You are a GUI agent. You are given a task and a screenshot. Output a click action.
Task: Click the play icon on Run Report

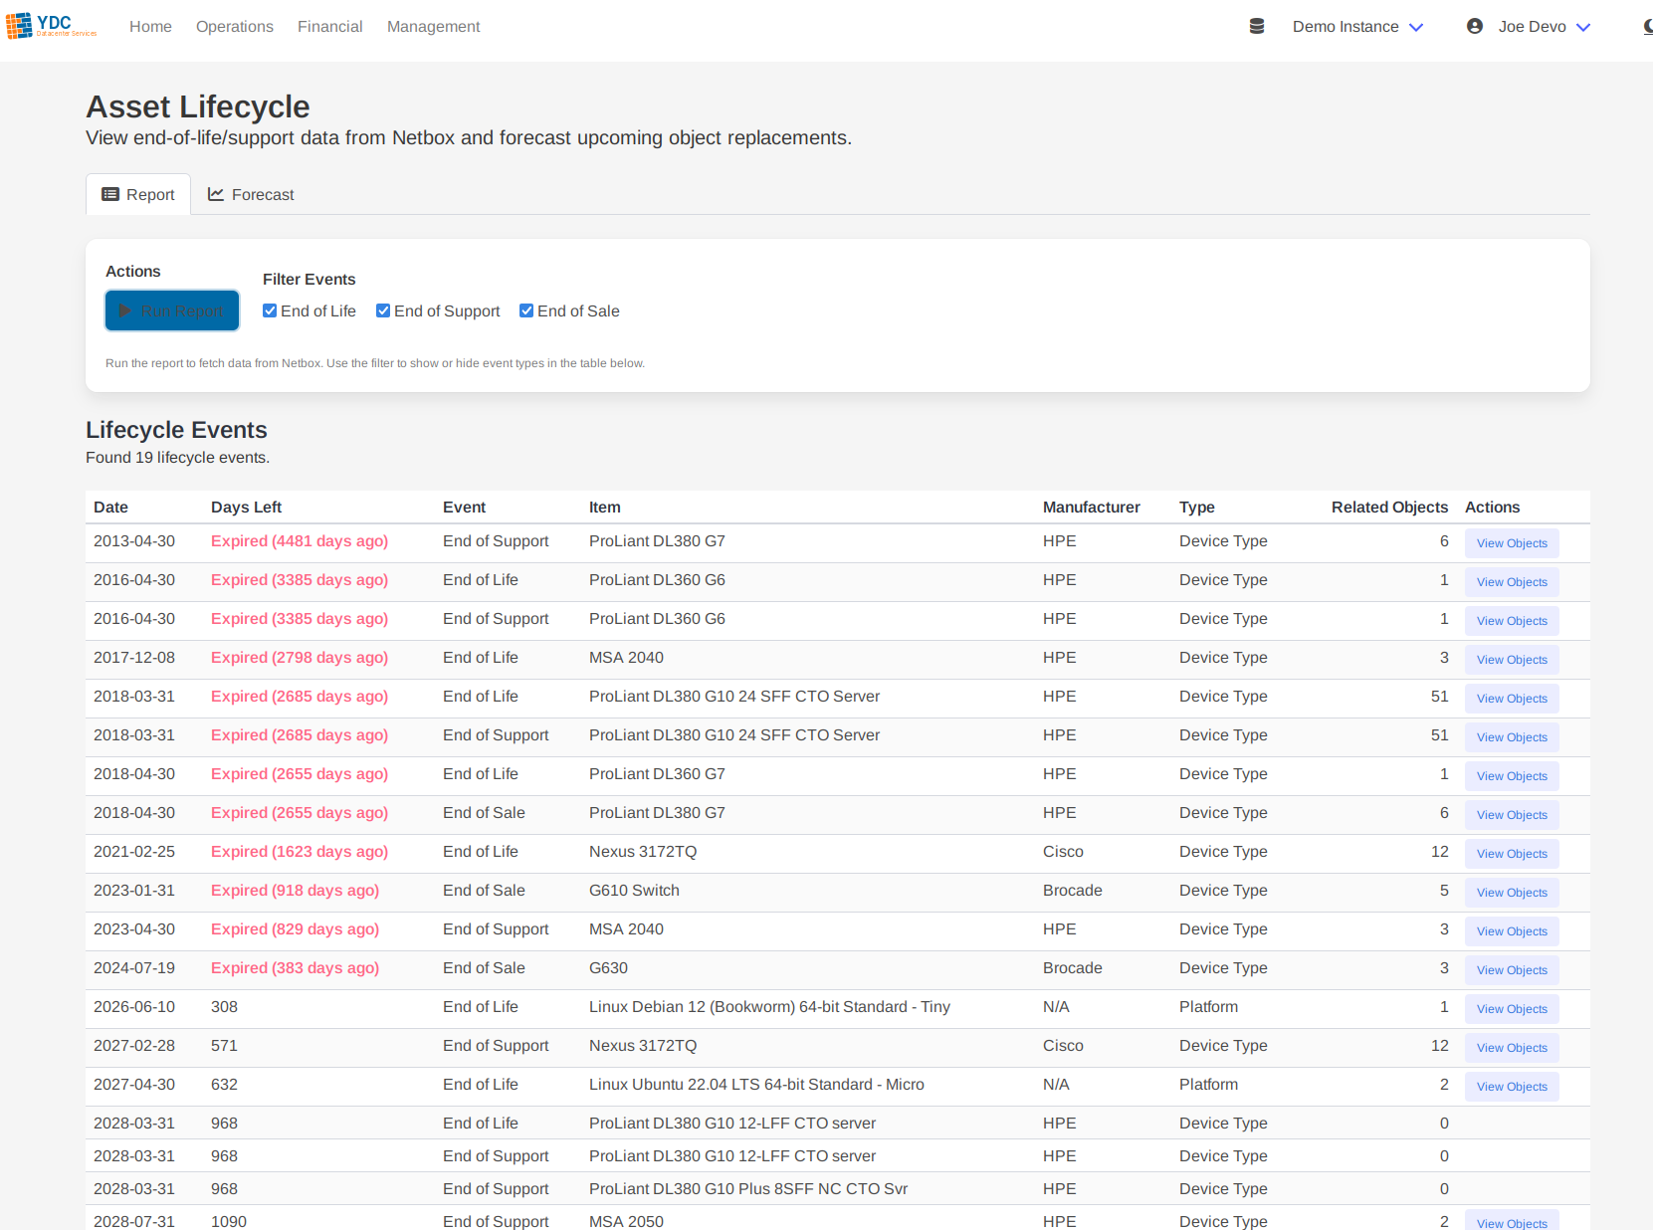125,311
